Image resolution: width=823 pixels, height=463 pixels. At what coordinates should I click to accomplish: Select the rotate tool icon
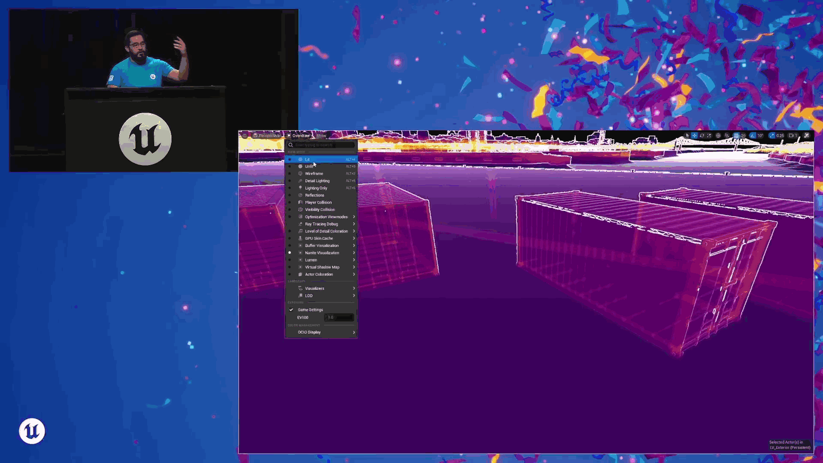click(x=702, y=135)
